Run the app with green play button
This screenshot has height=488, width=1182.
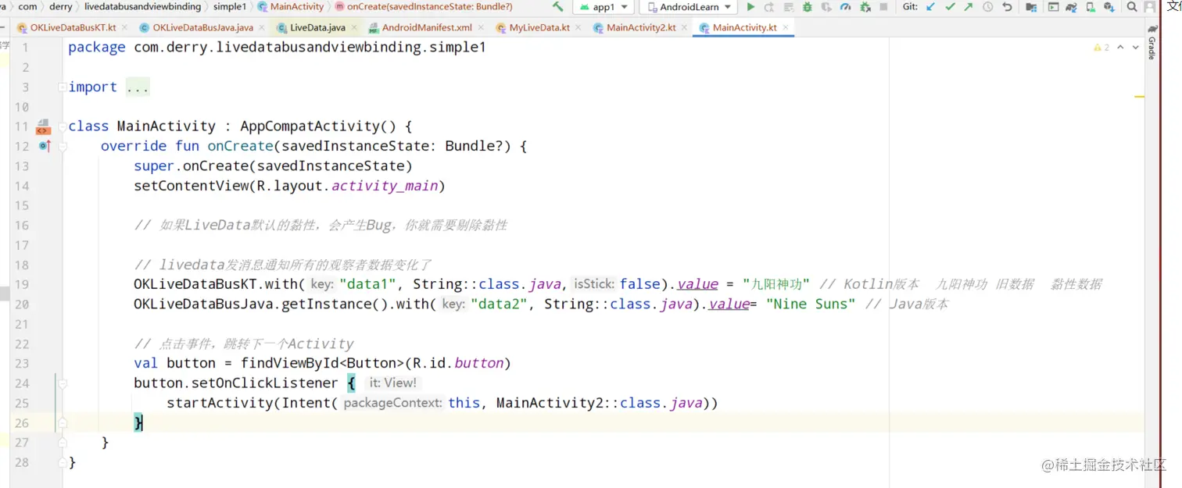click(750, 7)
